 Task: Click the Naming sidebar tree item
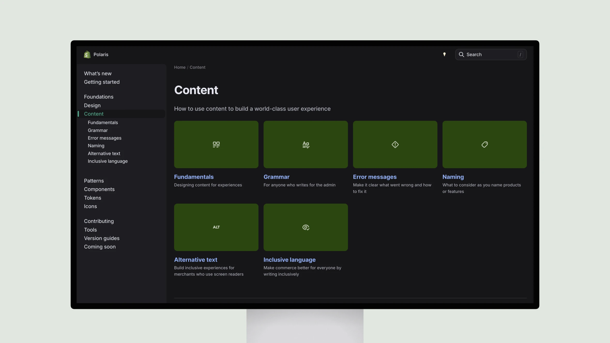click(96, 146)
